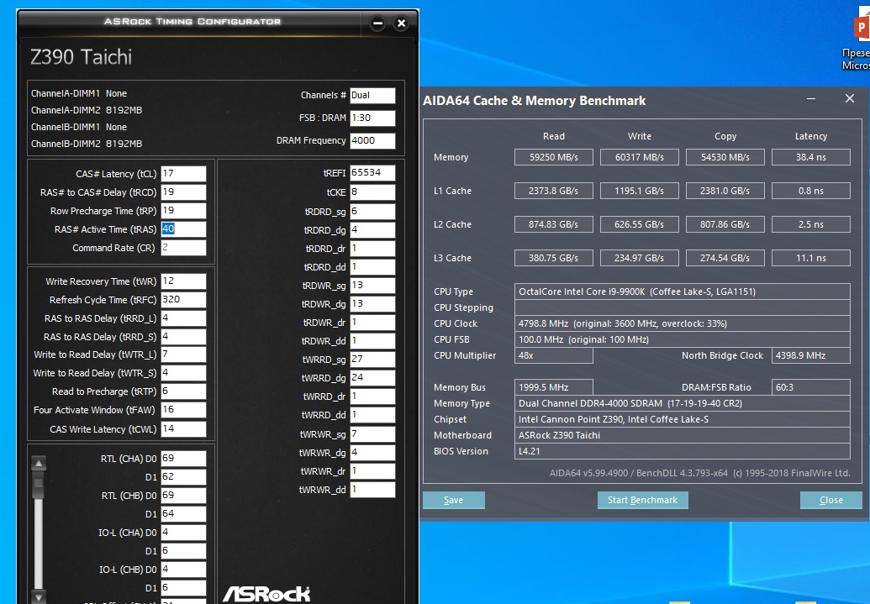Click the Memory Bus value 1999.5 MHz
Image resolution: width=870 pixels, height=604 pixels.
pos(554,387)
